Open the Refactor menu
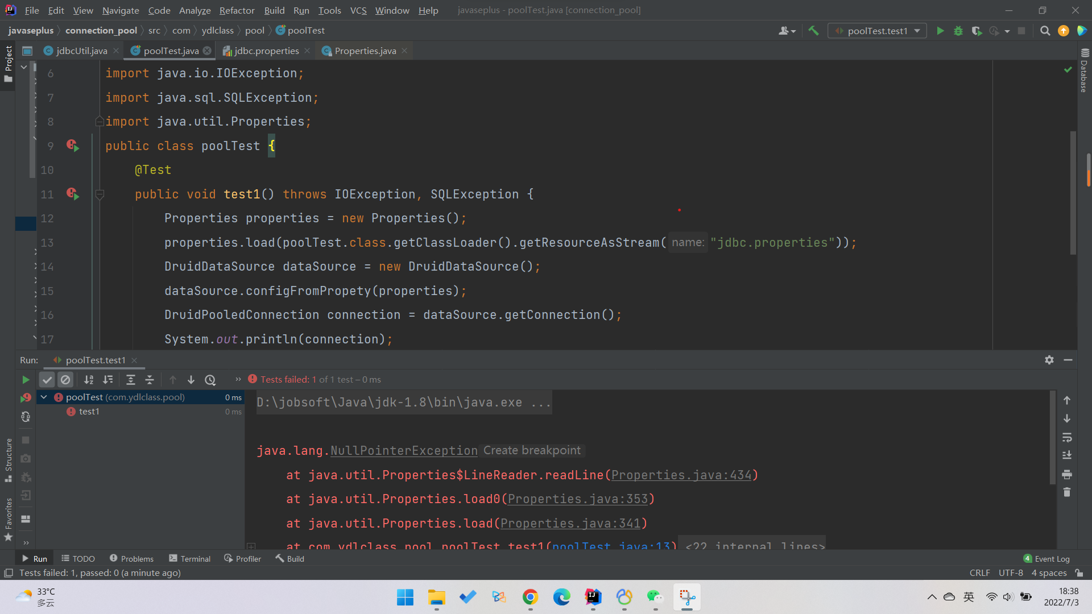This screenshot has width=1092, height=614. (237, 10)
